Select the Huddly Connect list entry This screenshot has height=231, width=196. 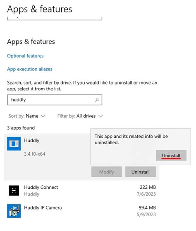tap(81, 190)
